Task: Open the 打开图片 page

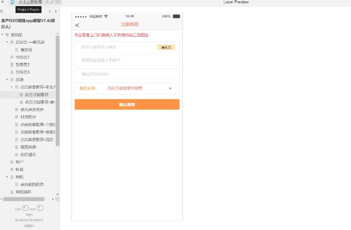Action: [x=28, y=117]
